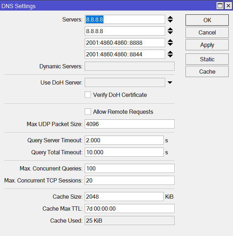The width and height of the screenshot is (233, 236).
Task: Click up arrow next to 2001:4860:4860::8888
Action: point(170,41)
